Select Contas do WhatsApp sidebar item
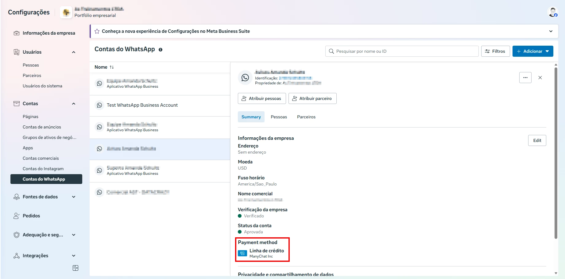 pyautogui.click(x=46, y=179)
